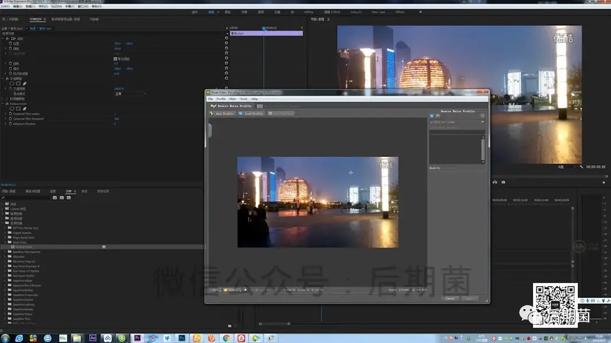611x343 pixels.
Task: Select the rectangle mask tool under Opacity
Action: (x=18, y=84)
